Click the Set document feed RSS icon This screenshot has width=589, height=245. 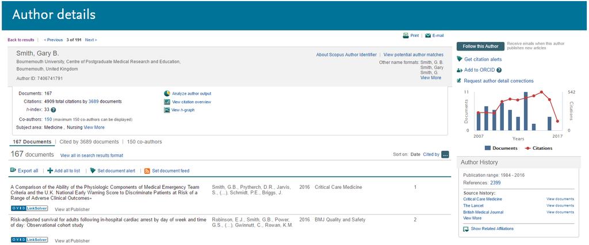coord(147,171)
